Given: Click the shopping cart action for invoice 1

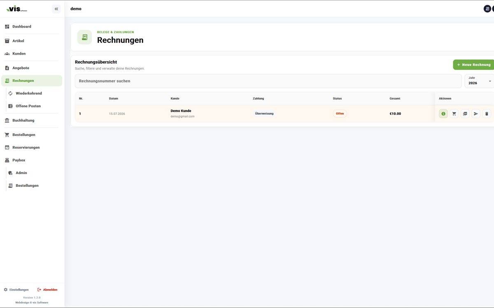Looking at the screenshot, I should pos(454,114).
